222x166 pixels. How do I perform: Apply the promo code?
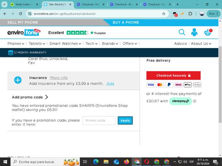click(x=125, y=121)
